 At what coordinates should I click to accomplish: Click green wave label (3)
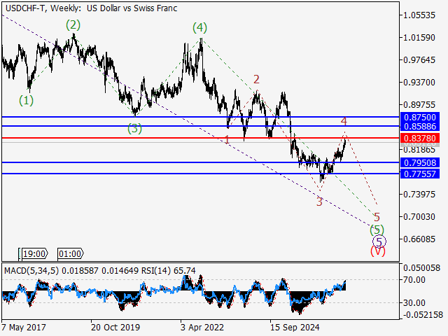[x=134, y=129]
